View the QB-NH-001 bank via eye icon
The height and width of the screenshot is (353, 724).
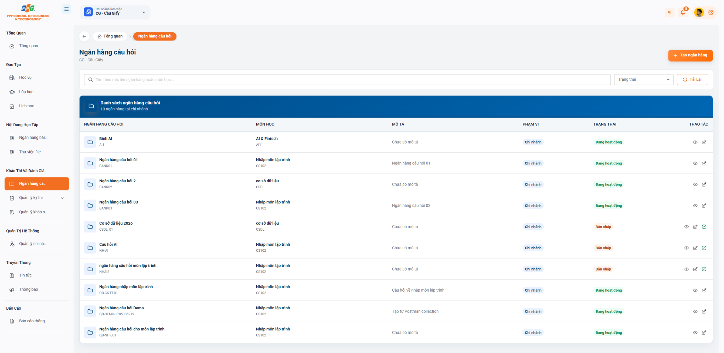pos(695,333)
